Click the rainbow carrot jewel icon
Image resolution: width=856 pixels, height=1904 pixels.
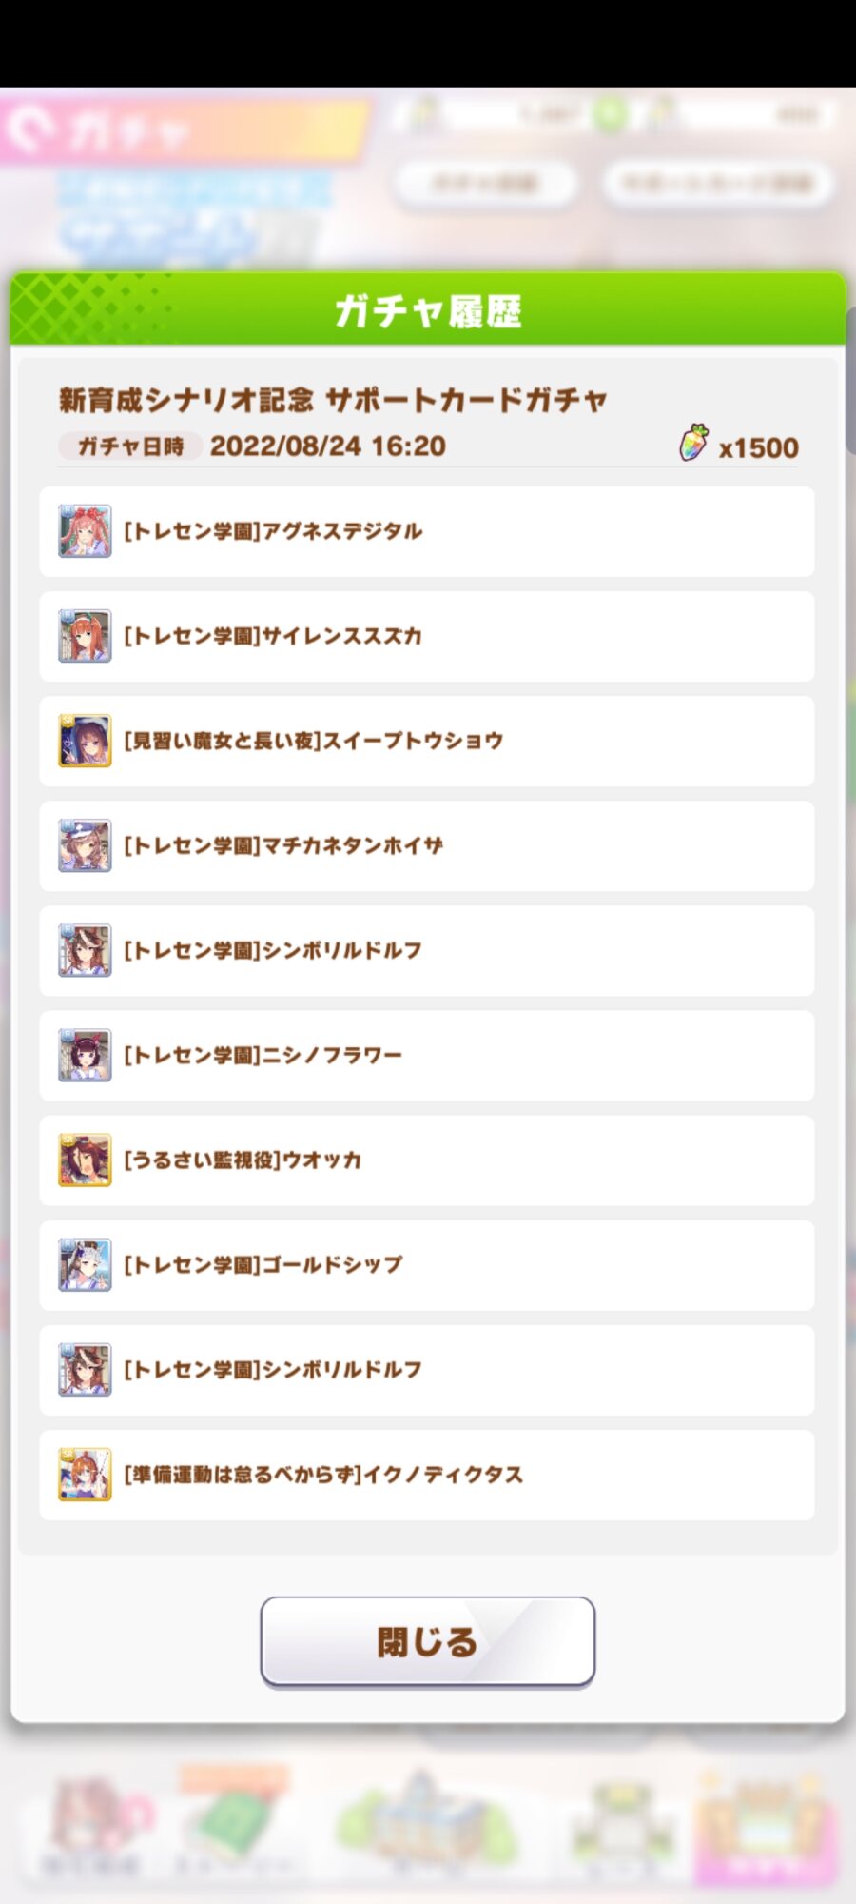(x=694, y=444)
